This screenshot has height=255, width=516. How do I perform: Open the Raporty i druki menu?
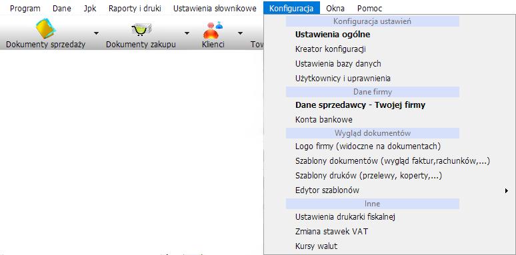135,9
